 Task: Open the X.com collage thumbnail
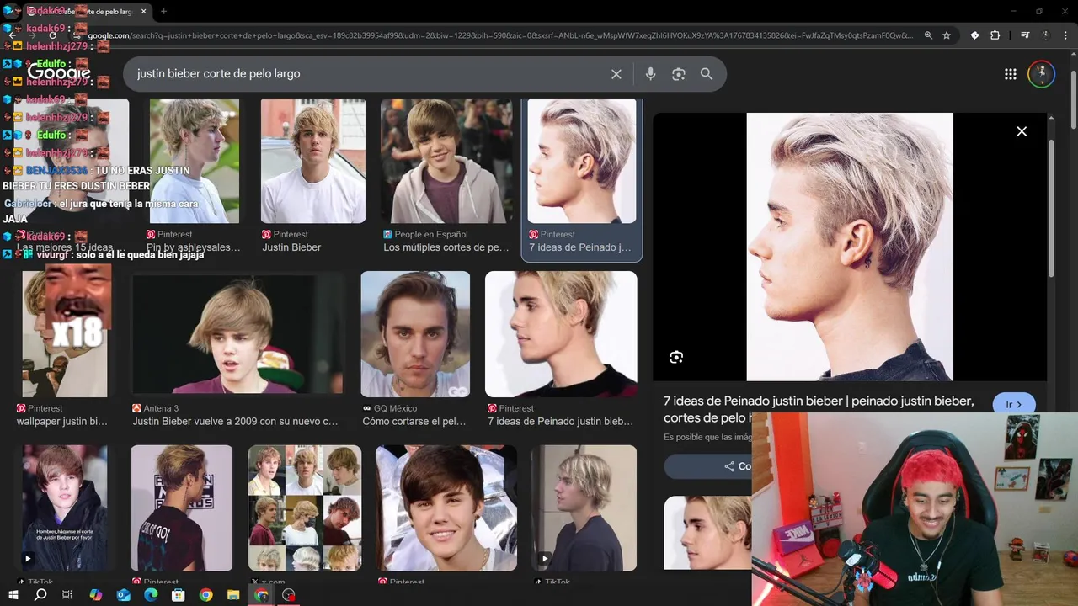(305, 508)
